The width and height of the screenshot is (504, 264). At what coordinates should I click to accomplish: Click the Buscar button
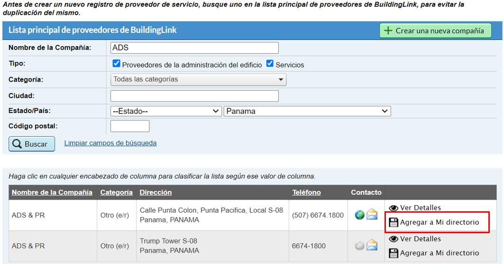pos(32,144)
